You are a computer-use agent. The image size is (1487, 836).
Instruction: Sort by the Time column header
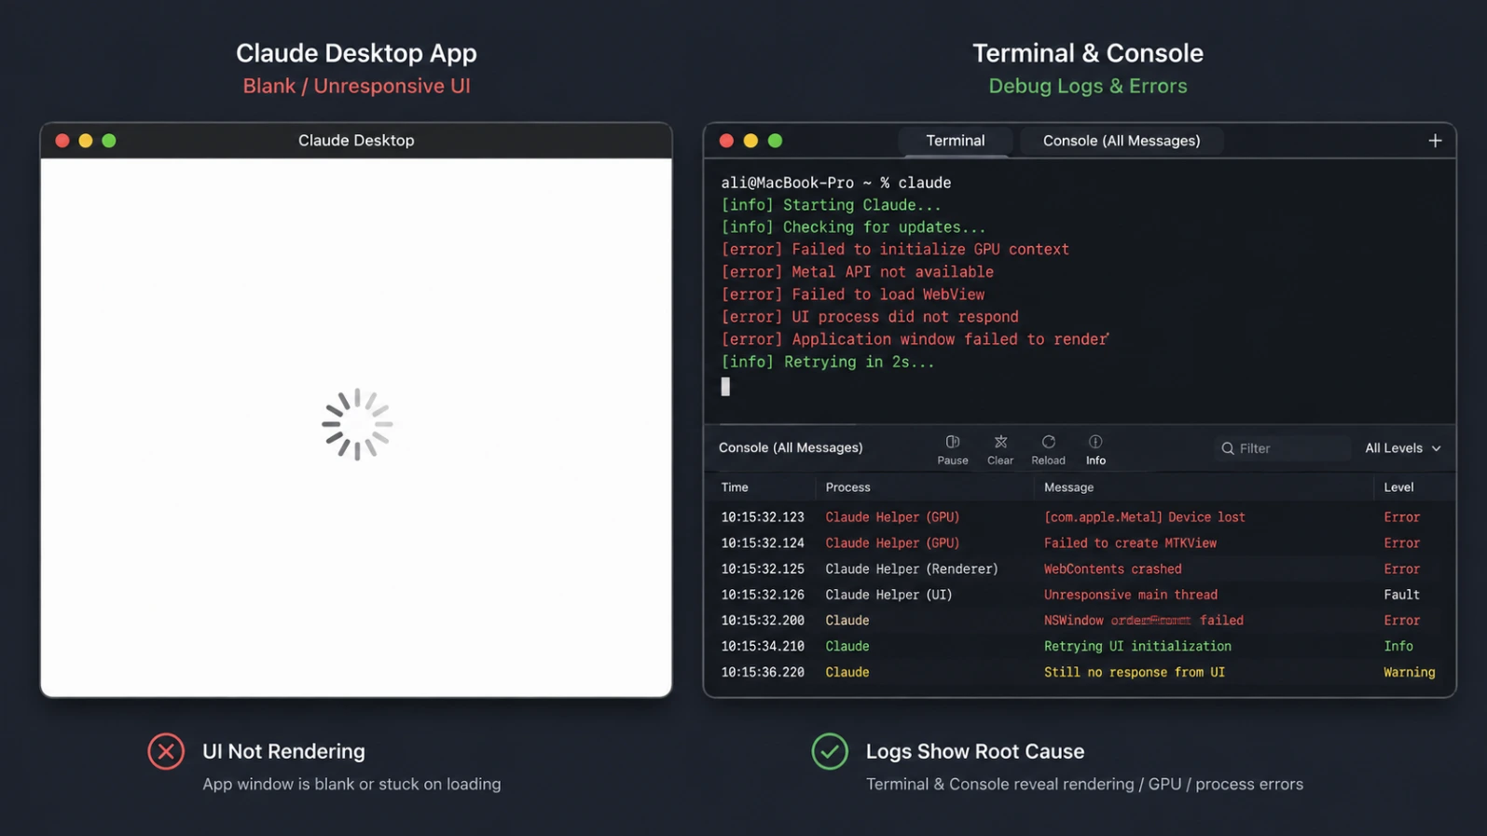(735, 487)
